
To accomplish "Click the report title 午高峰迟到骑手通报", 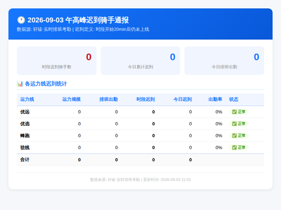I will 97,20.
